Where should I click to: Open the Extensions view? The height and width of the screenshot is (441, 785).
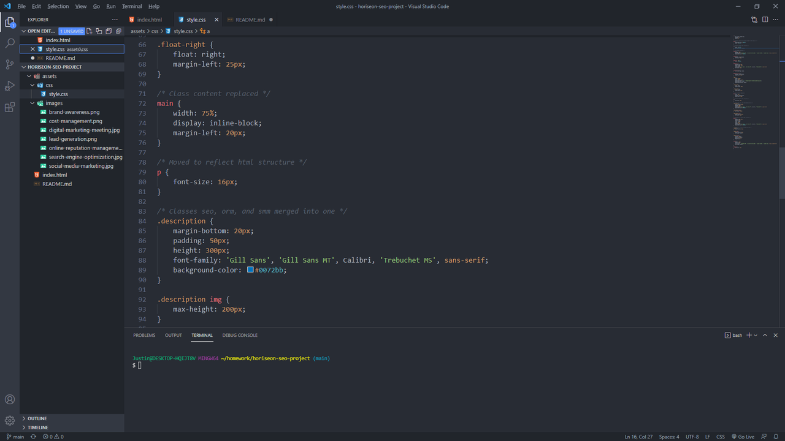pos(10,107)
